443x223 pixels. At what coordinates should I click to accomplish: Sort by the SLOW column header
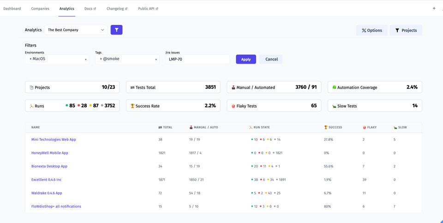pos(401,128)
